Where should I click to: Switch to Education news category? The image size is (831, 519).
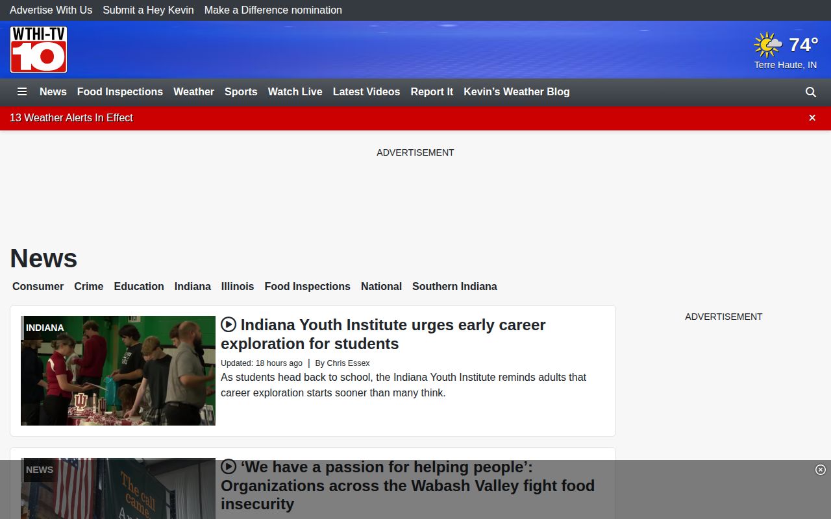[139, 287]
